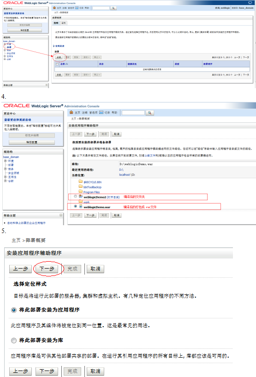Click the 安装 button below the deployments table

pyautogui.click(x=59, y=75)
